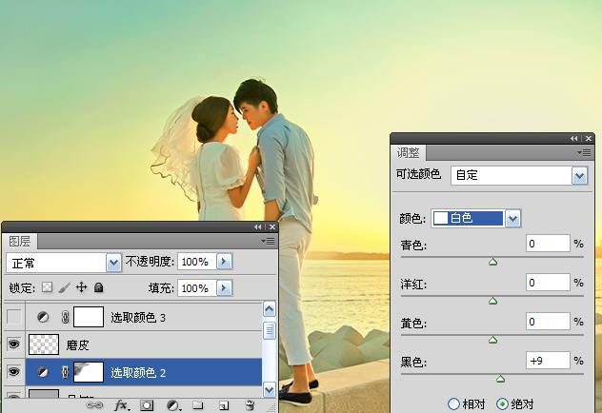Click the 青色 value input field
Viewport: 602px width, 413px height.
coord(547,245)
